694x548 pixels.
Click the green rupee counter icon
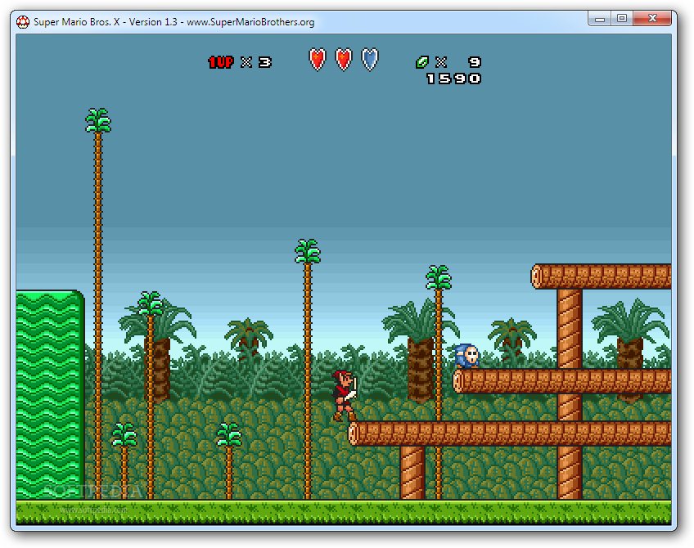click(422, 62)
